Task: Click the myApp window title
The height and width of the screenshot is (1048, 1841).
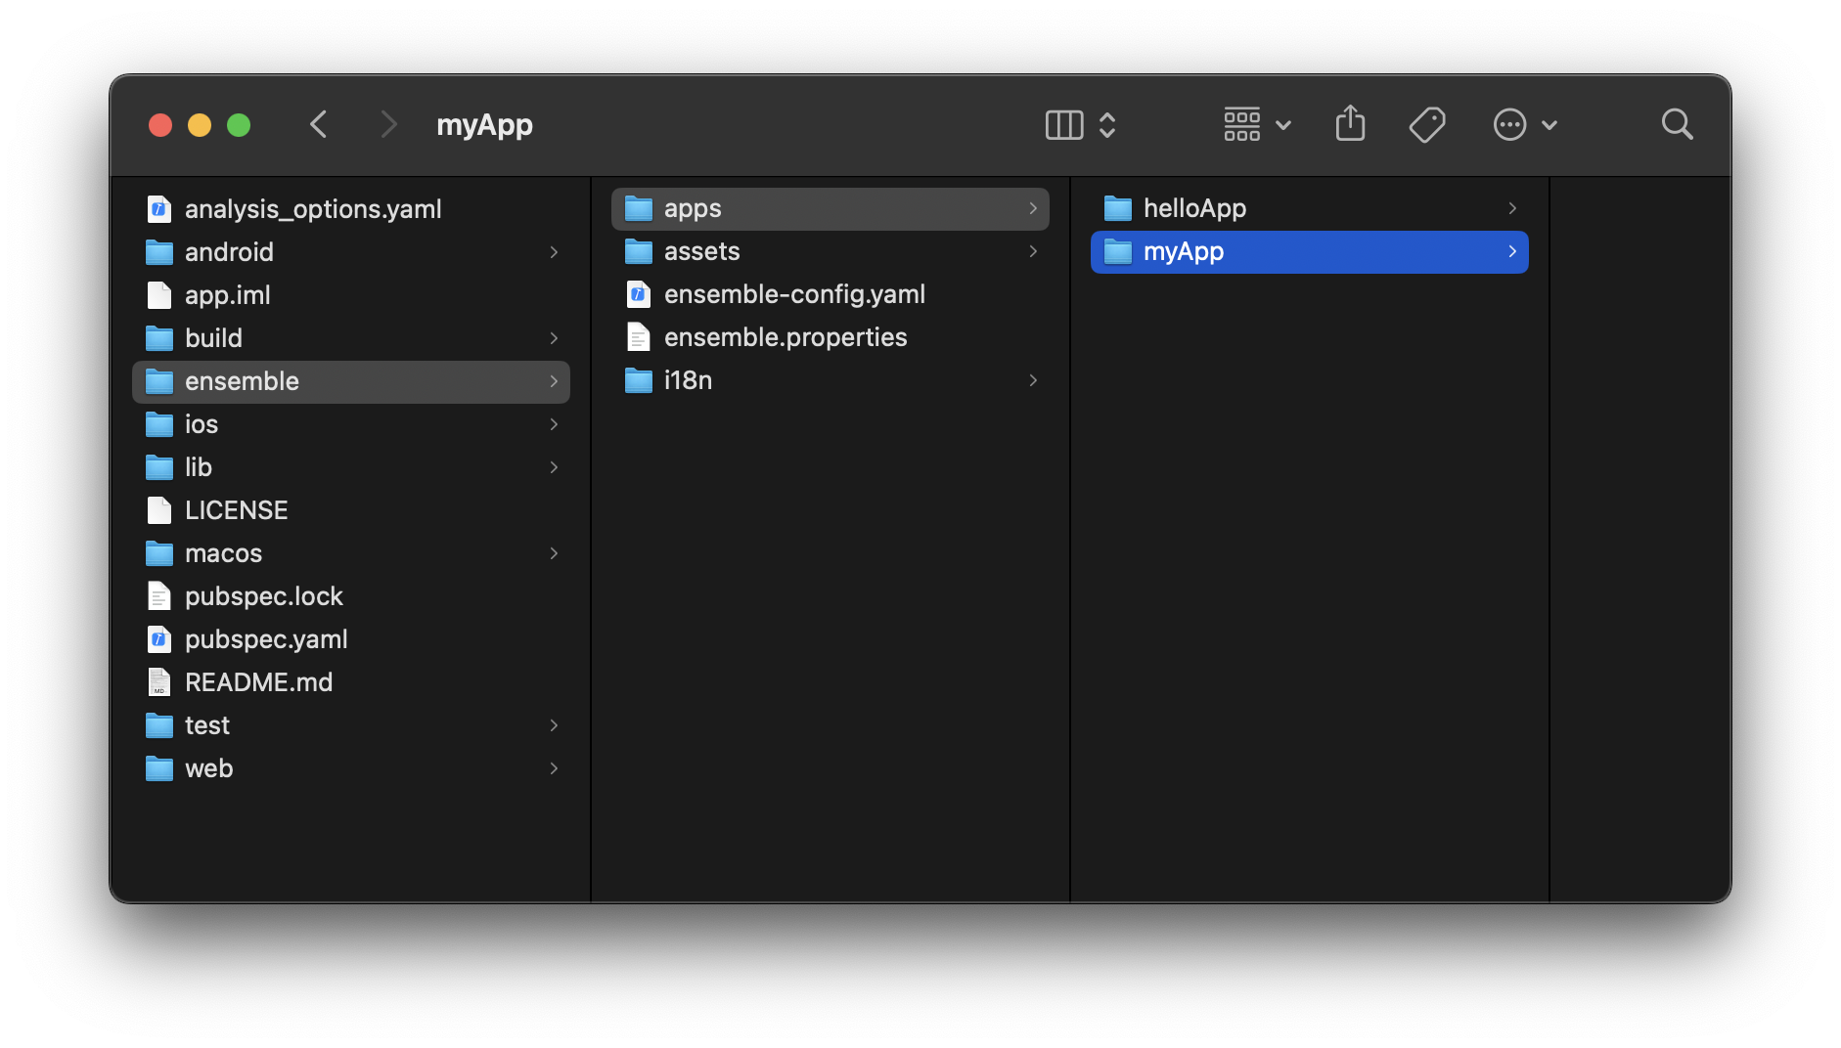Action: (x=483, y=124)
